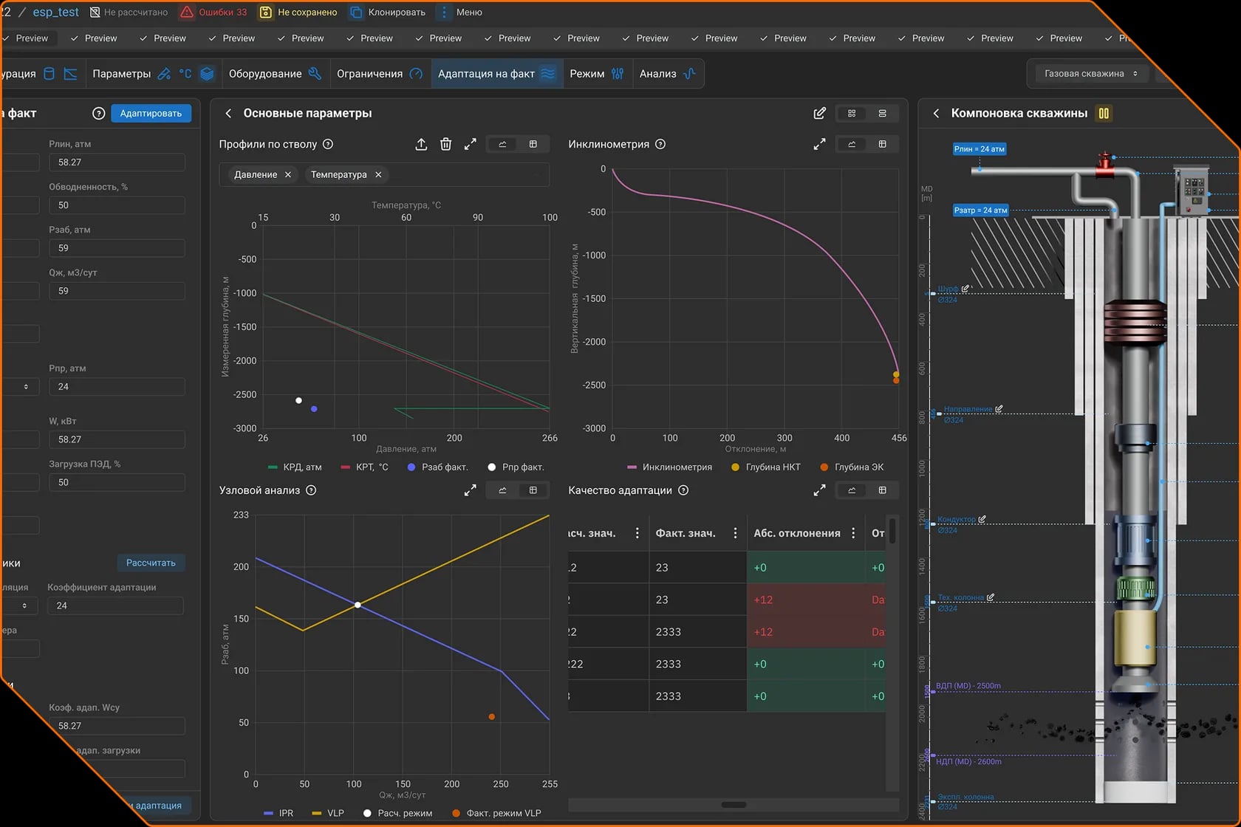The image size is (1241, 827).
Task: Expand Инклинометрия chart fullscreen
Action: [x=819, y=145]
